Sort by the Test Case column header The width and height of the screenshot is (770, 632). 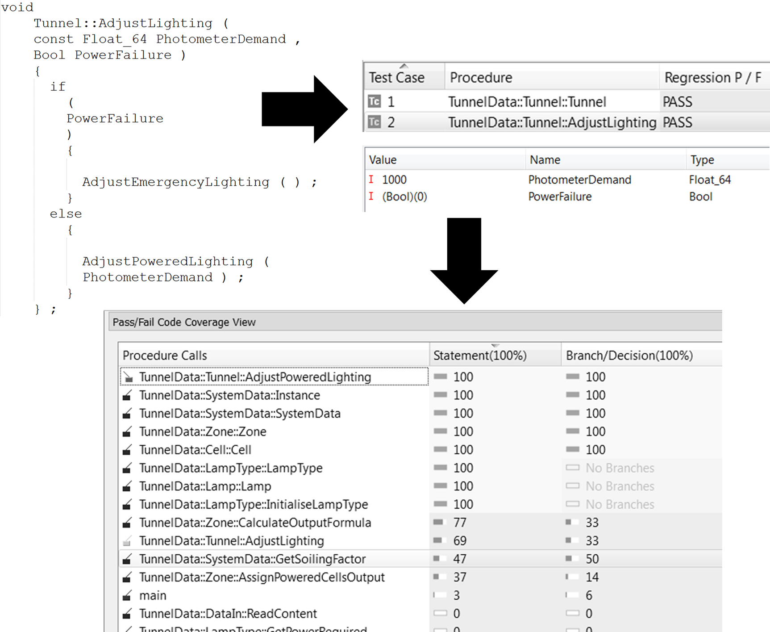click(404, 77)
